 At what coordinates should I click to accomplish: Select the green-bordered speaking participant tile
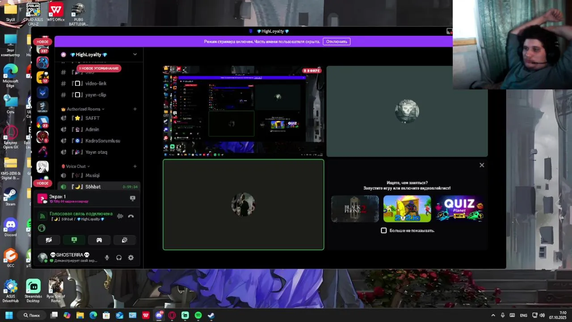pos(244,205)
